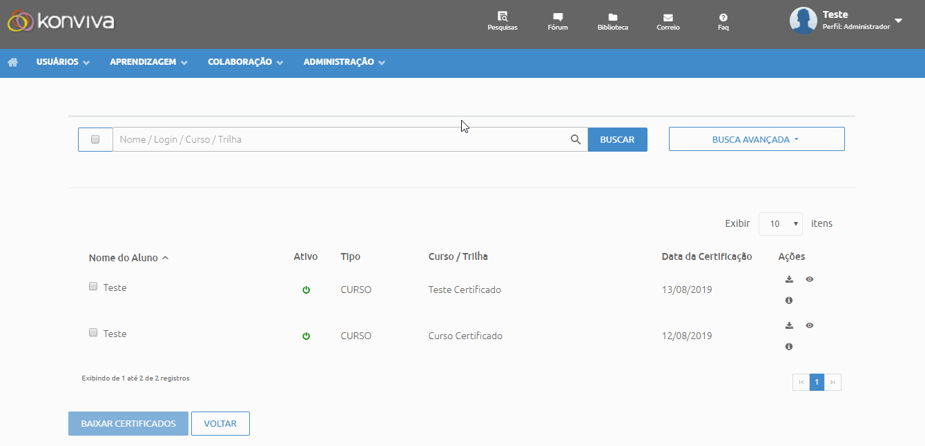Expand the user profile dropdown arrow
Image resolution: width=925 pixels, height=446 pixels.
[898, 21]
